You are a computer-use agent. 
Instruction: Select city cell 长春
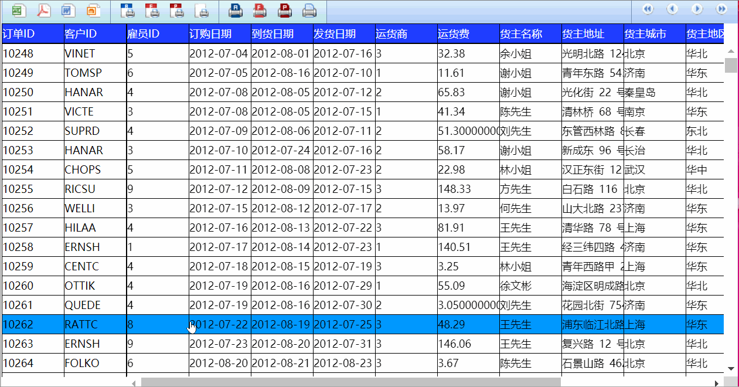[x=655, y=131]
